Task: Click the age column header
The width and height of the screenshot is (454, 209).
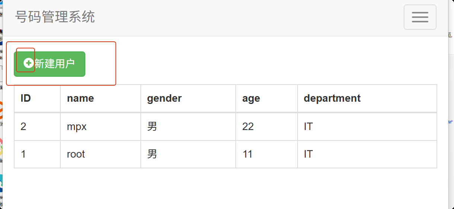Action: click(251, 98)
